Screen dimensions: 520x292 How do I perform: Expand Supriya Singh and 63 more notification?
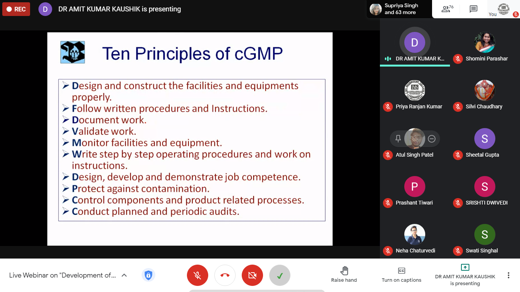(399, 9)
